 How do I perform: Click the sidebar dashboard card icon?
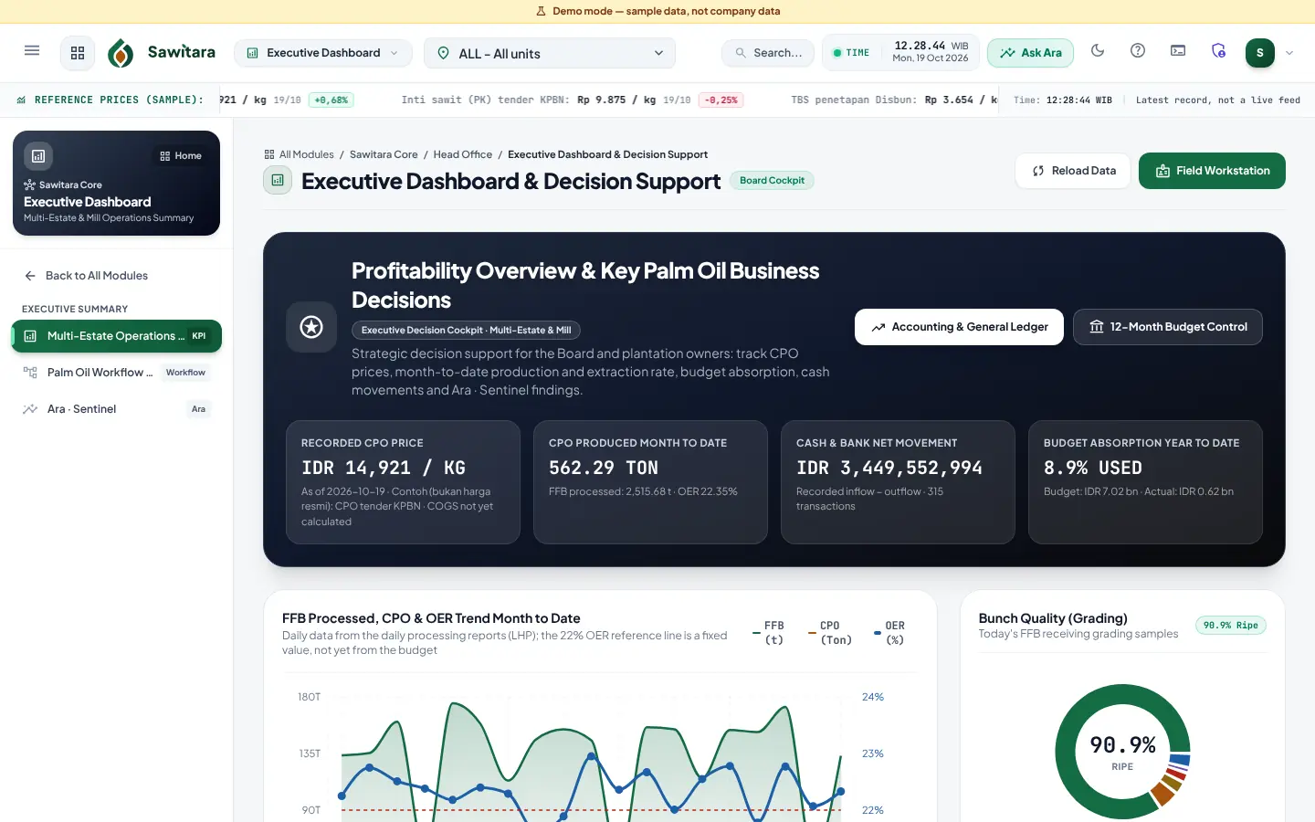click(38, 156)
